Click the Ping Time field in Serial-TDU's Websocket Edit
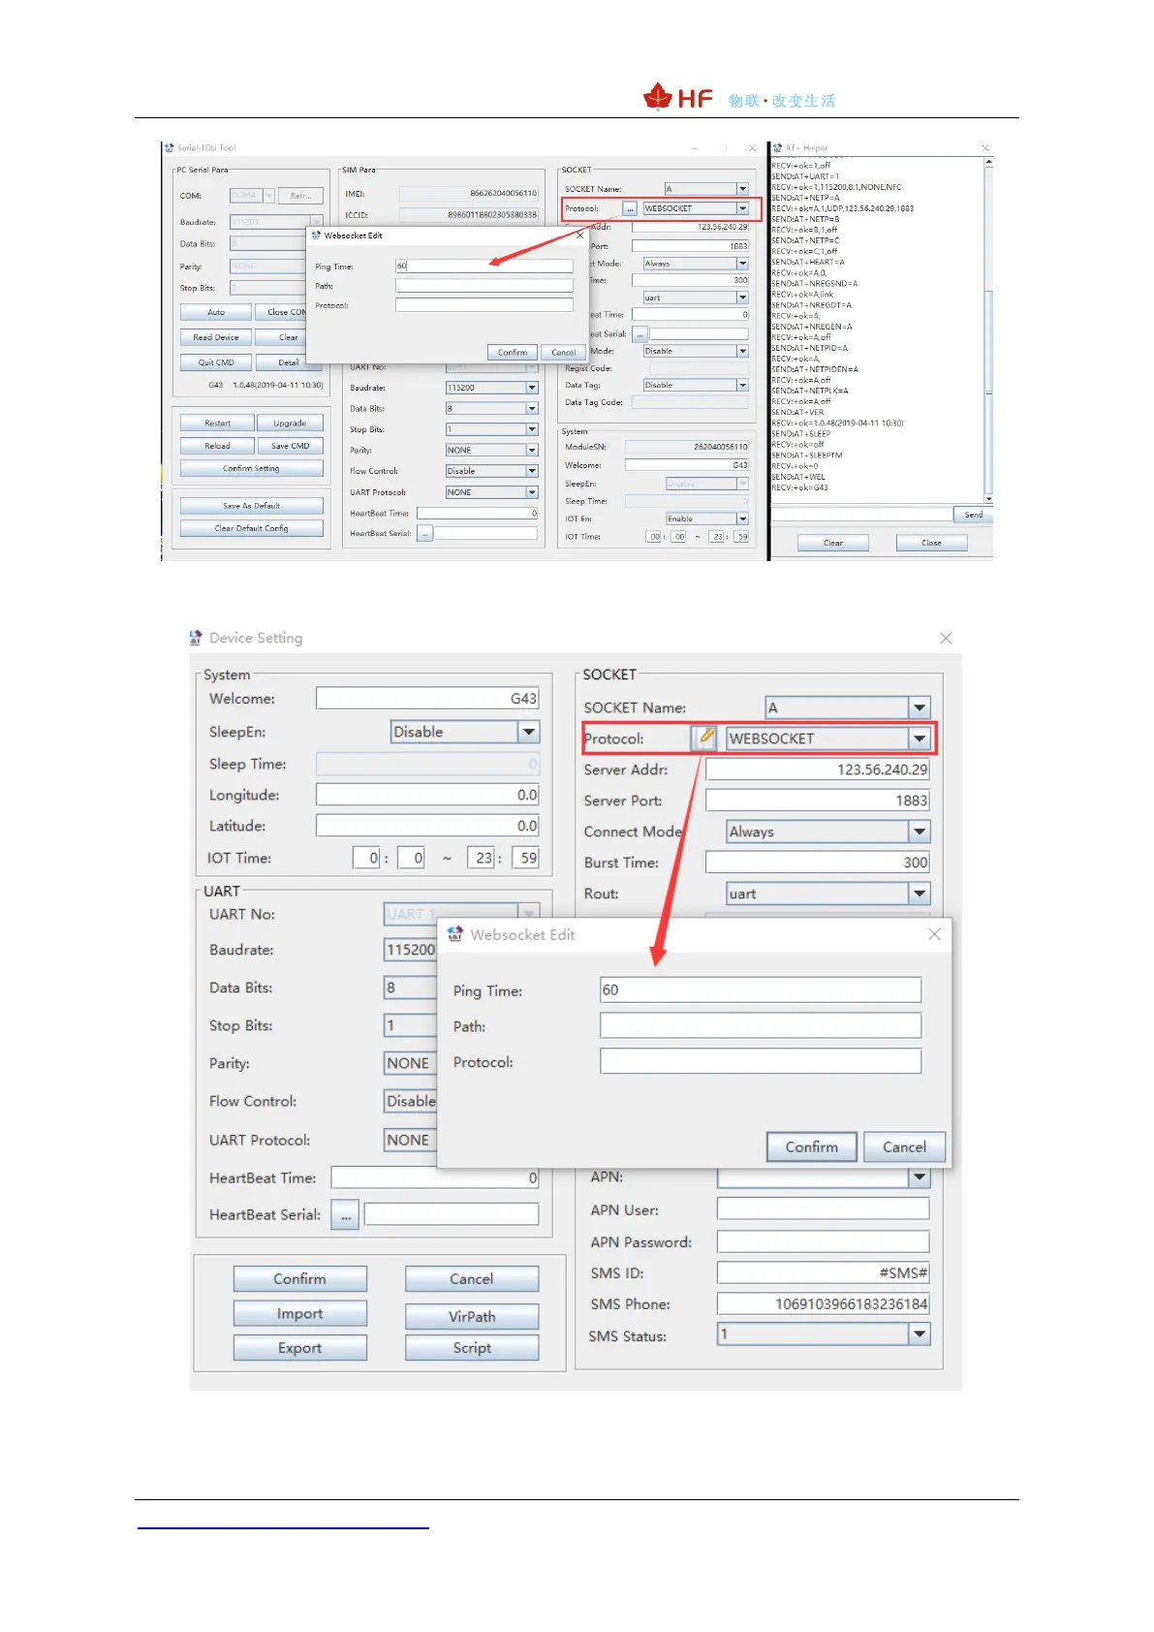 484,266
